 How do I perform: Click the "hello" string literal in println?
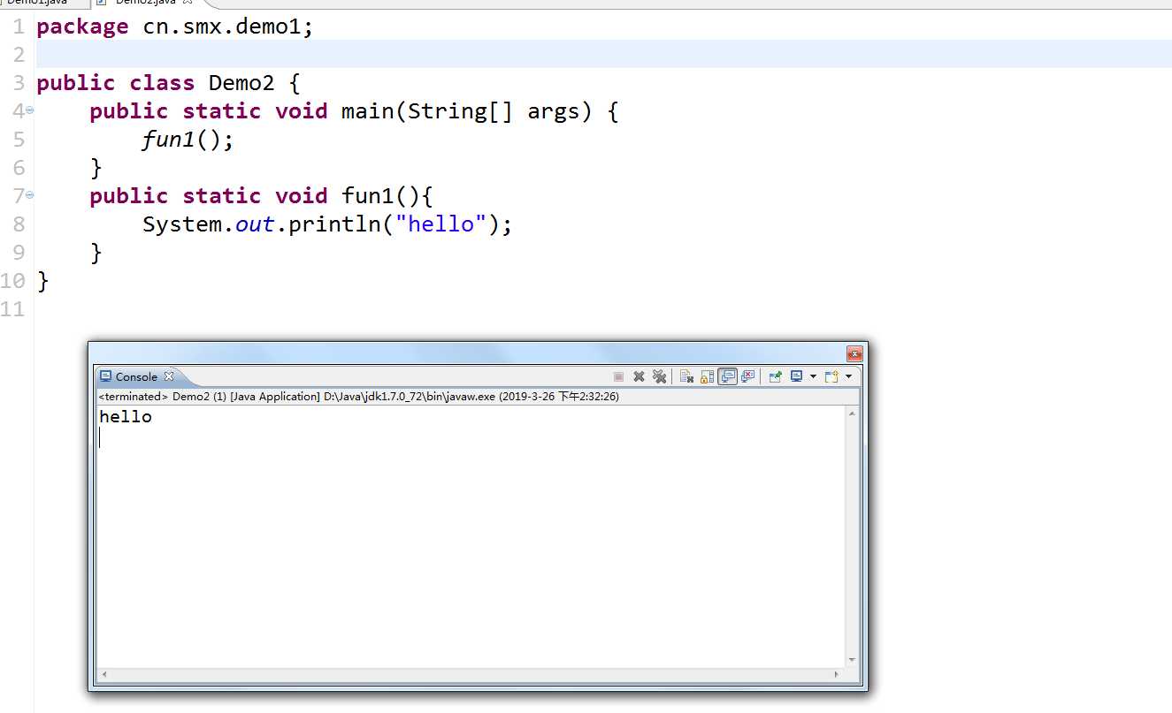(441, 224)
